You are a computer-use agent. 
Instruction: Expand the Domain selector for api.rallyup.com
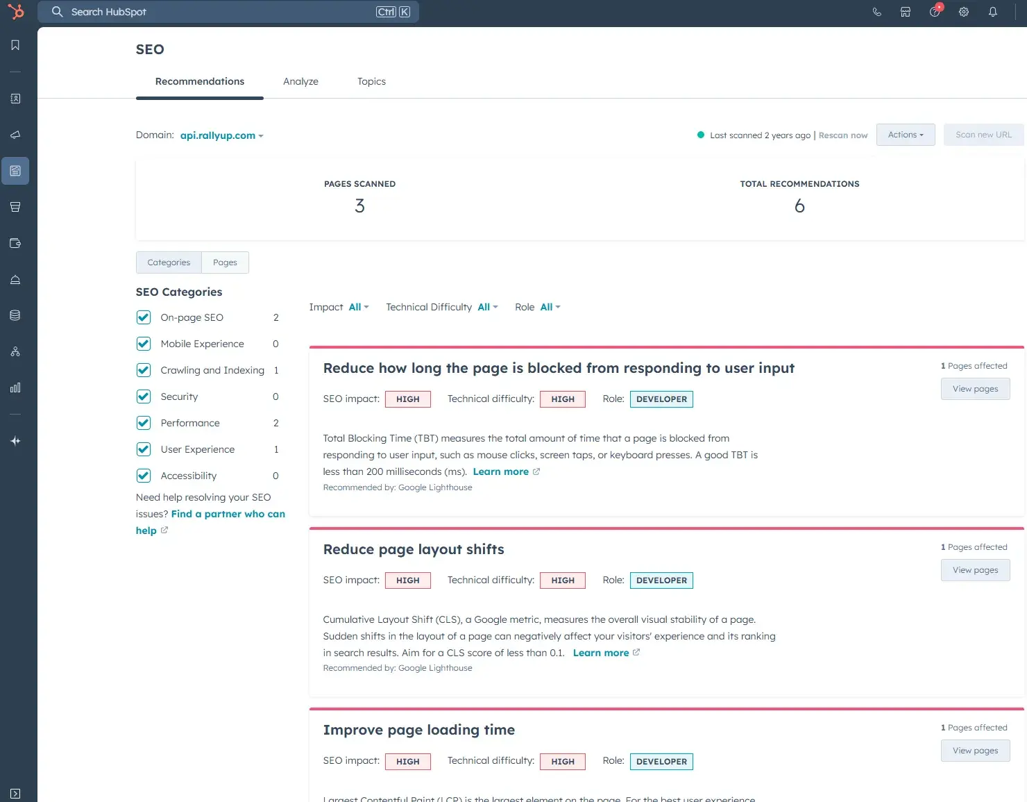pos(222,135)
